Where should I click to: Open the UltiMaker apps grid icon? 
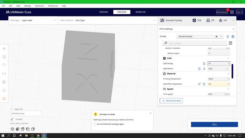click(232, 12)
